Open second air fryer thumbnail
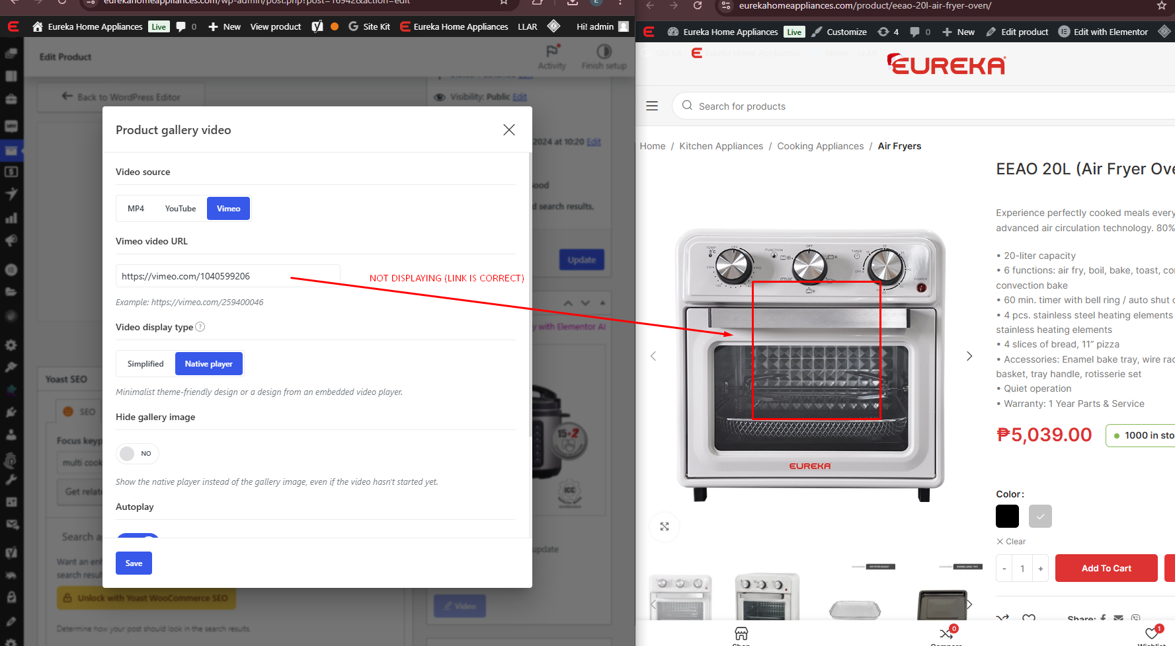The image size is (1175, 646). point(767,597)
